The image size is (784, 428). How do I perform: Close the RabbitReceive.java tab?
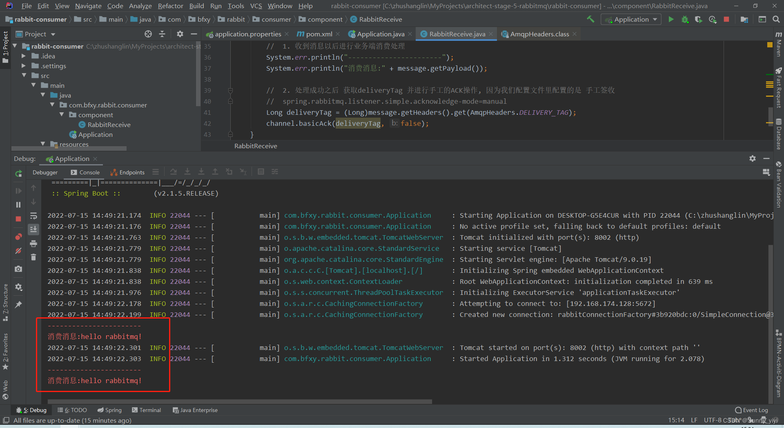pos(491,34)
